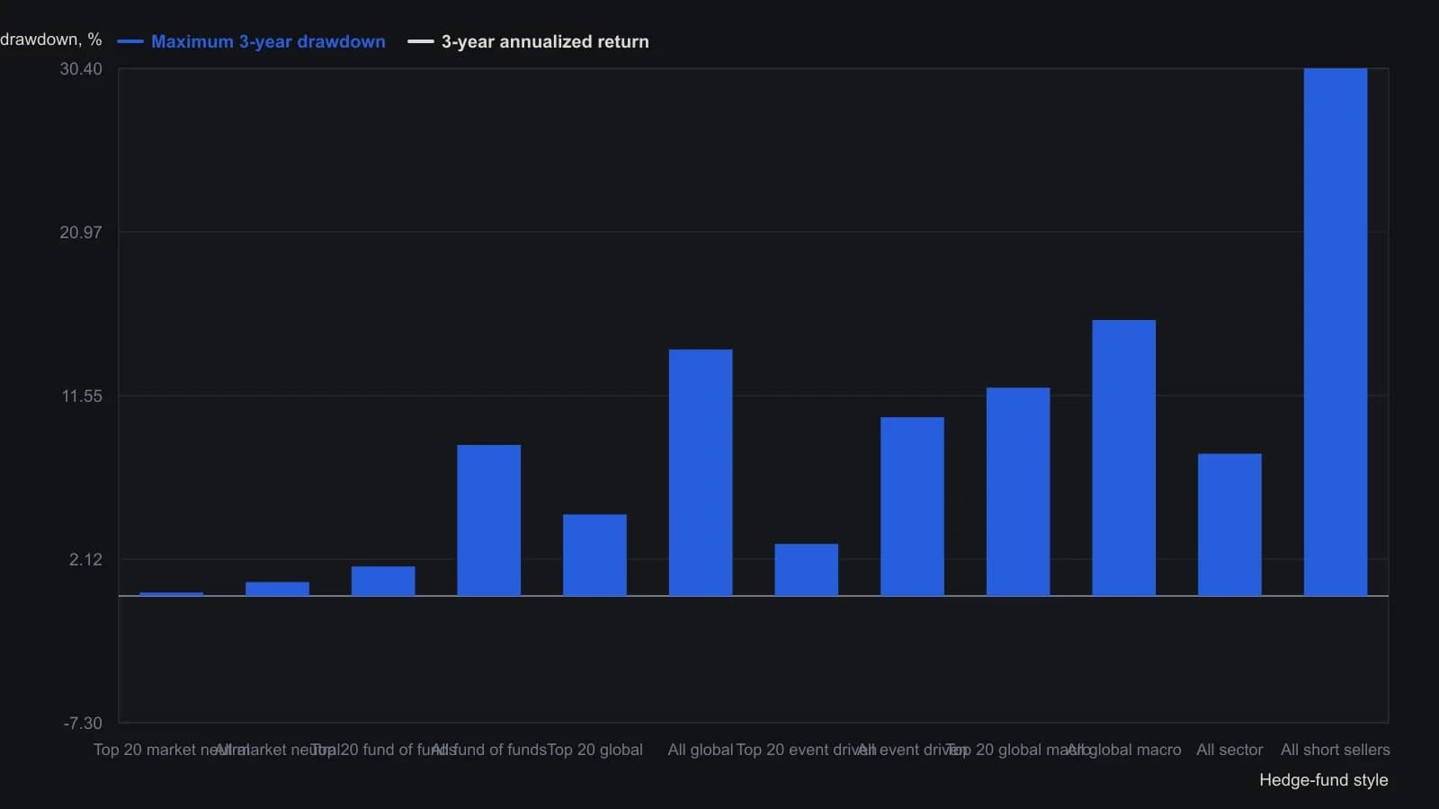Select the Top 20 global bar
The height and width of the screenshot is (809, 1439).
point(594,556)
